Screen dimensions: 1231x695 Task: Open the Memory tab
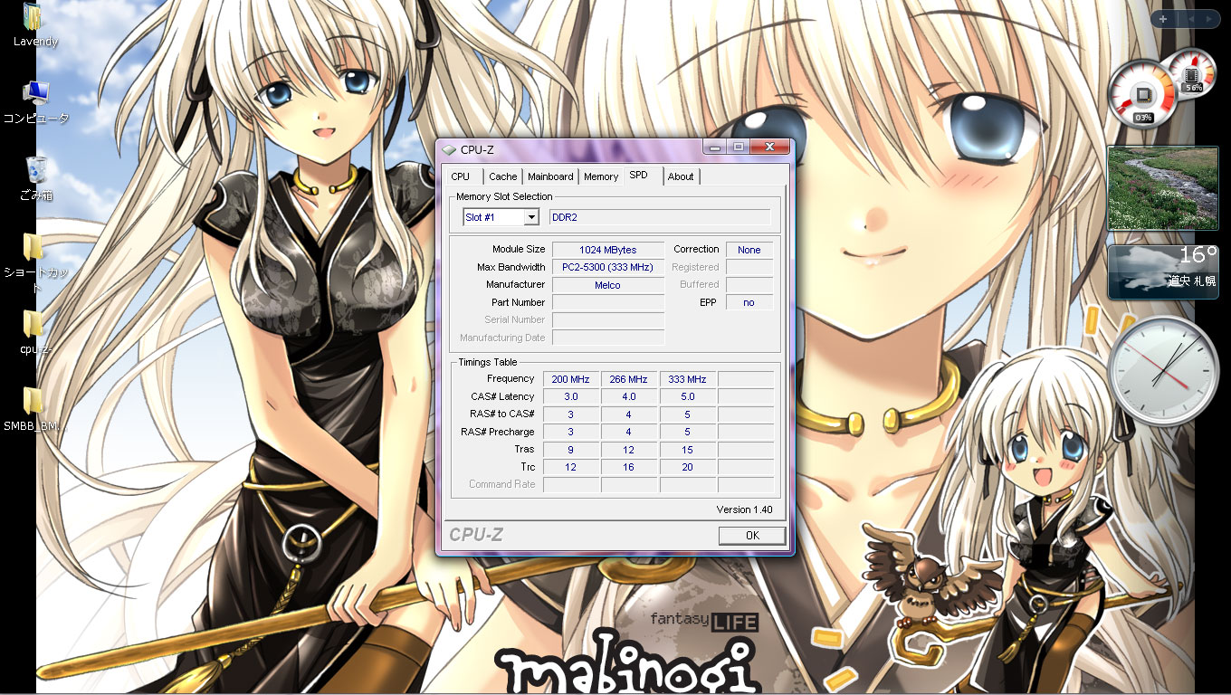coord(601,176)
